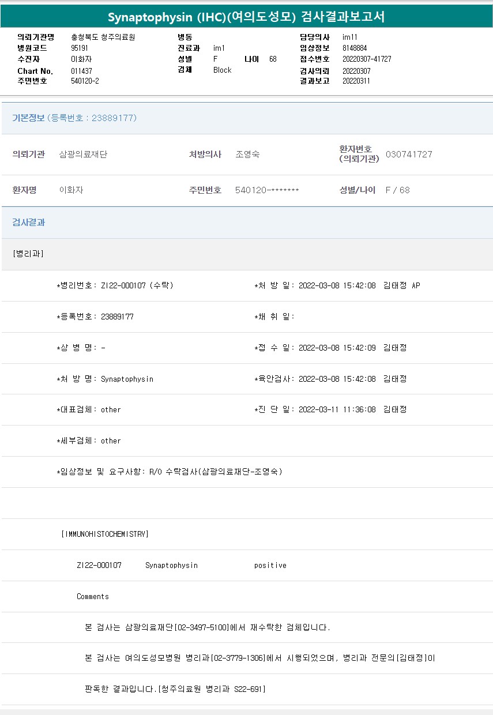Click the 삼광의료재단 phone number 02-3497-5100
The image size is (493, 715).
coord(202,627)
